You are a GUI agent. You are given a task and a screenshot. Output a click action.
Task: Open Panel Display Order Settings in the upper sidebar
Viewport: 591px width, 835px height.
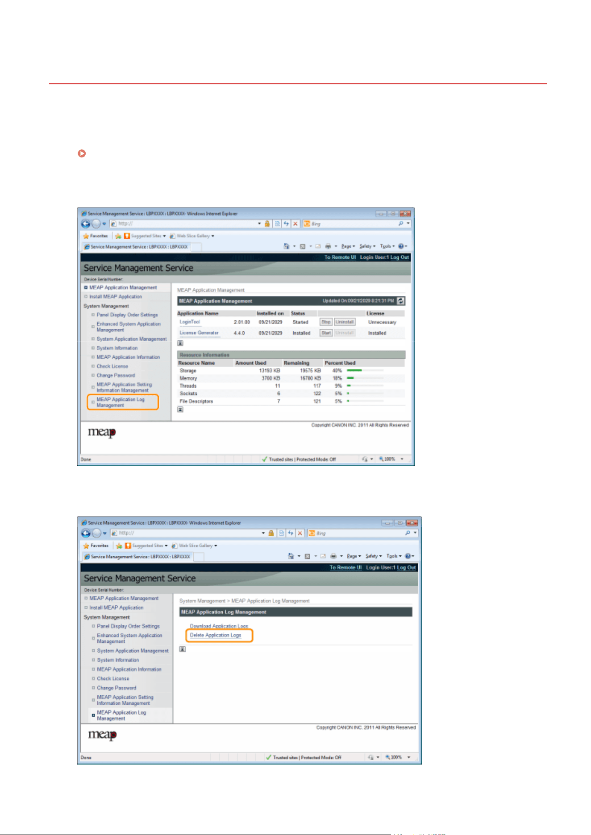127,315
